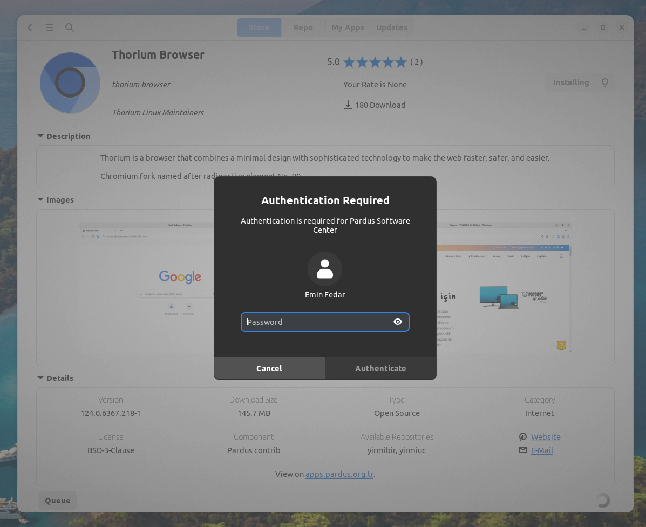Collapse the Description section

(x=40, y=136)
